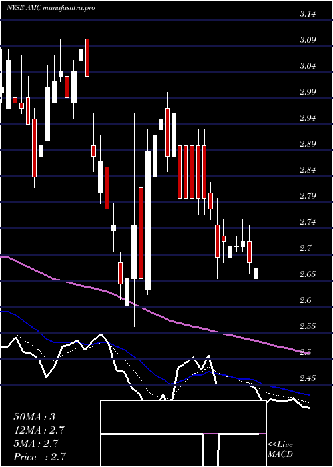Click the Price : 2.7 legend text
This screenshot has width=333, height=467.
(x=39, y=457)
